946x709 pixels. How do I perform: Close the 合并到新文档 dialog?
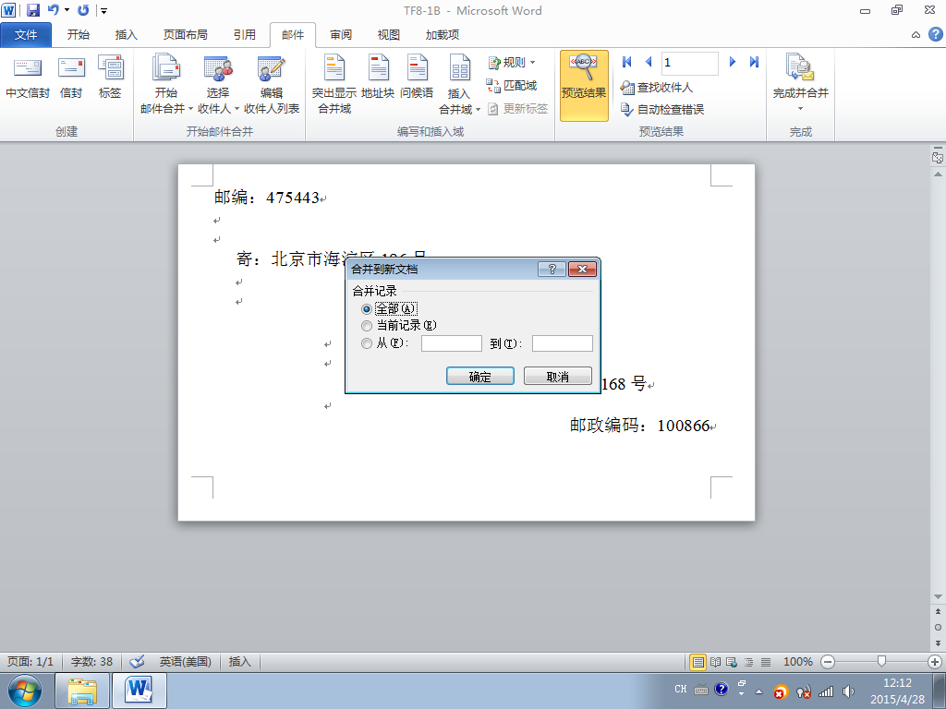[582, 269]
